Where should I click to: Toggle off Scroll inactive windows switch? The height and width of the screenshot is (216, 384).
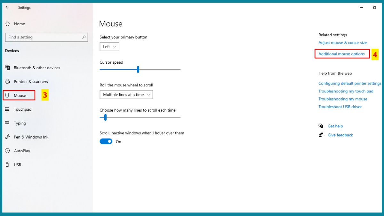106,141
